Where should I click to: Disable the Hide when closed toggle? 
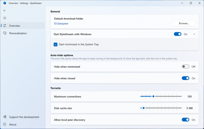coord(185,78)
